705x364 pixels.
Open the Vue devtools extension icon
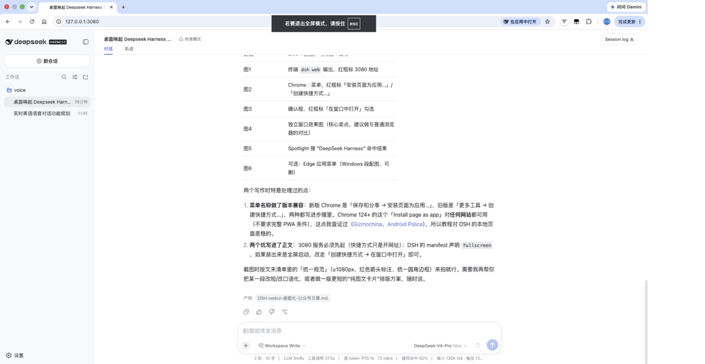564,21
